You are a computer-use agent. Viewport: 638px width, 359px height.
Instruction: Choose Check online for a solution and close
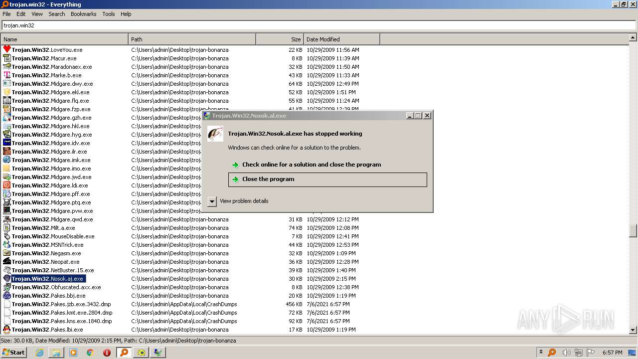[x=327, y=165]
